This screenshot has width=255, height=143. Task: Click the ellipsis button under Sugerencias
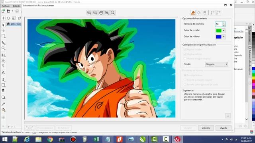tap(228, 116)
